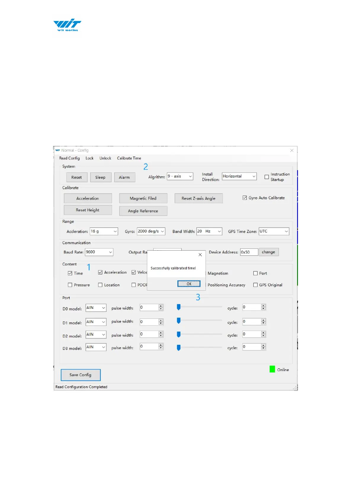Viewport: 351px width, 497px height.
Task: Click the green Online status indicator
Action: (x=272, y=369)
